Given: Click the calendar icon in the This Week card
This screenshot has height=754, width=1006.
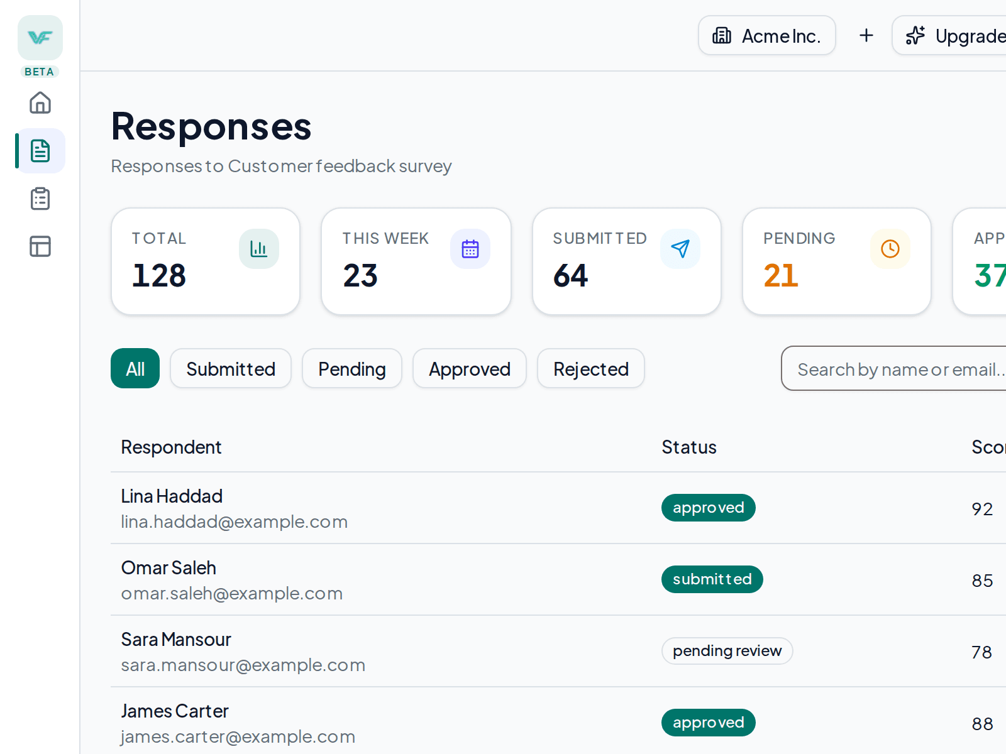Looking at the screenshot, I should click(x=470, y=249).
